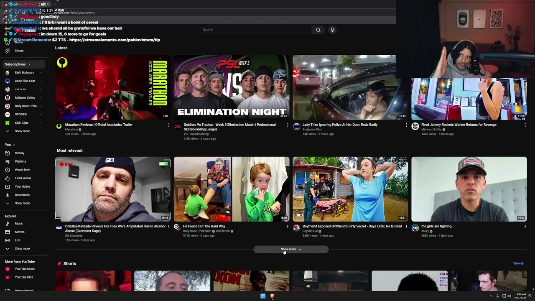This screenshot has width=535, height=301.
Task: Open Playlists in the sidebar
Action: coord(20,161)
